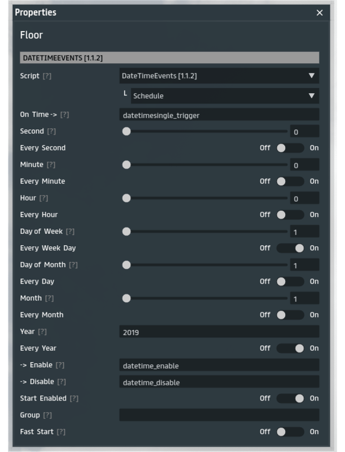Click the Year input field
Viewport: 345px width, 452px height.
[219, 332]
